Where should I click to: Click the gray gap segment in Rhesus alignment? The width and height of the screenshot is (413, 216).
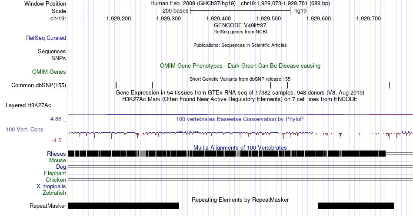coord(143,154)
